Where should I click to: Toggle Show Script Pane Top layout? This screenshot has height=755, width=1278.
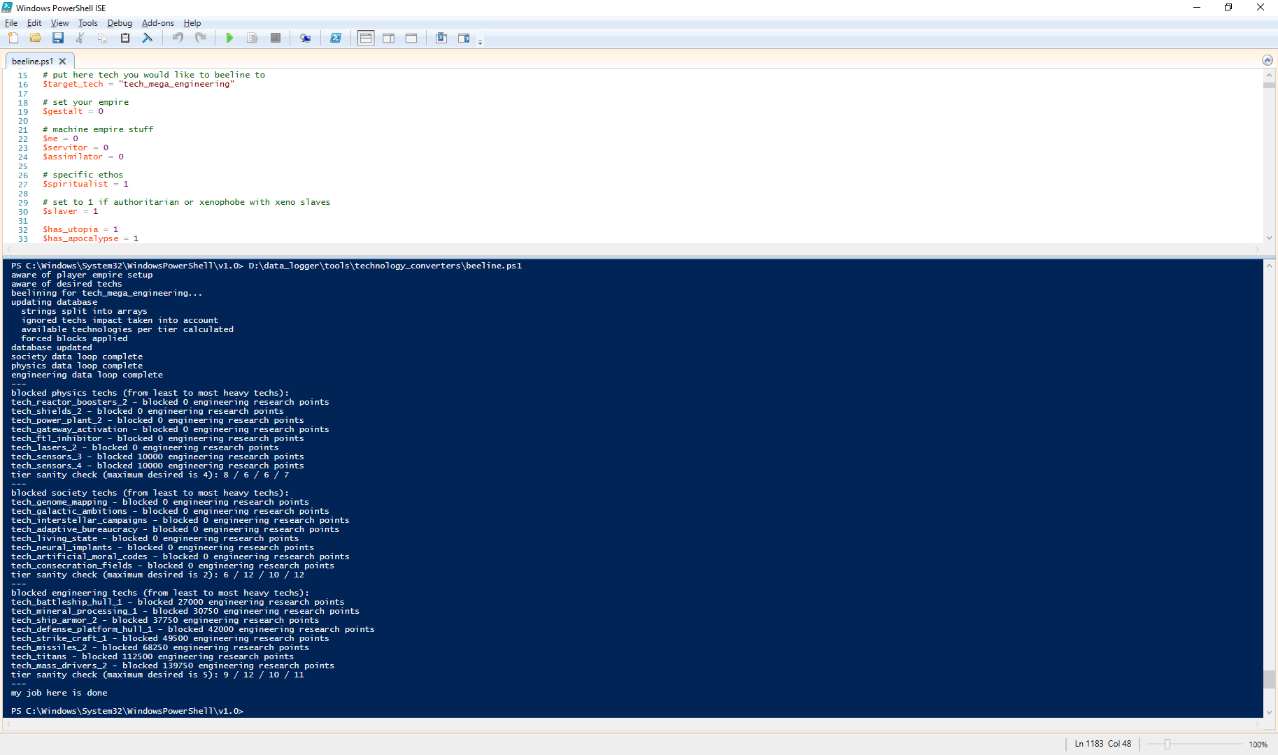366,38
